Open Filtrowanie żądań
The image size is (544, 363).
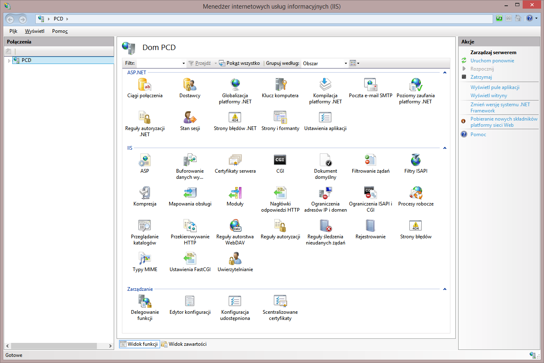click(x=371, y=164)
